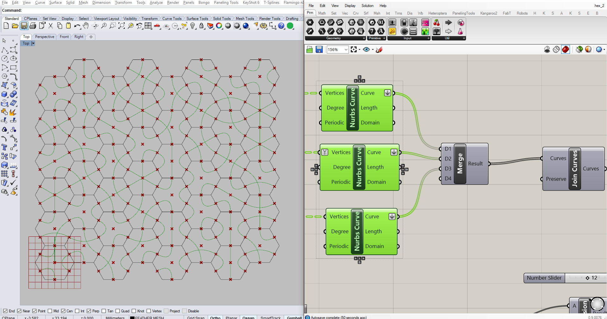The width and height of the screenshot is (607, 319).
Task: Select the Box solid tool
Action: click(x=4, y=94)
